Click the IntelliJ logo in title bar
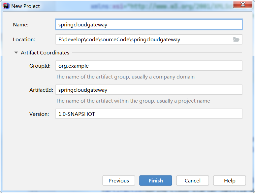The height and width of the screenshot is (193, 255). 6,6
